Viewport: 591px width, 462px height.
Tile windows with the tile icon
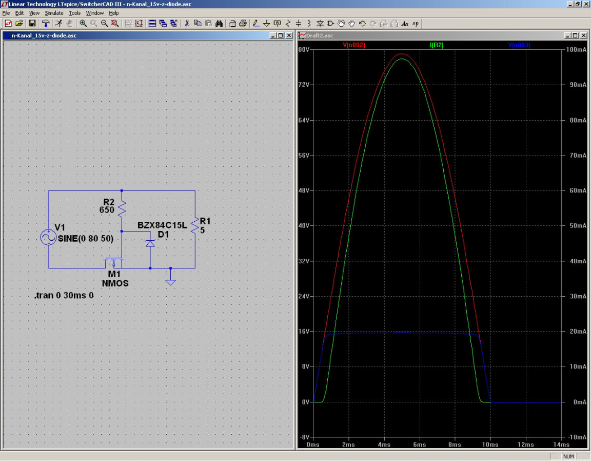point(152,24)
